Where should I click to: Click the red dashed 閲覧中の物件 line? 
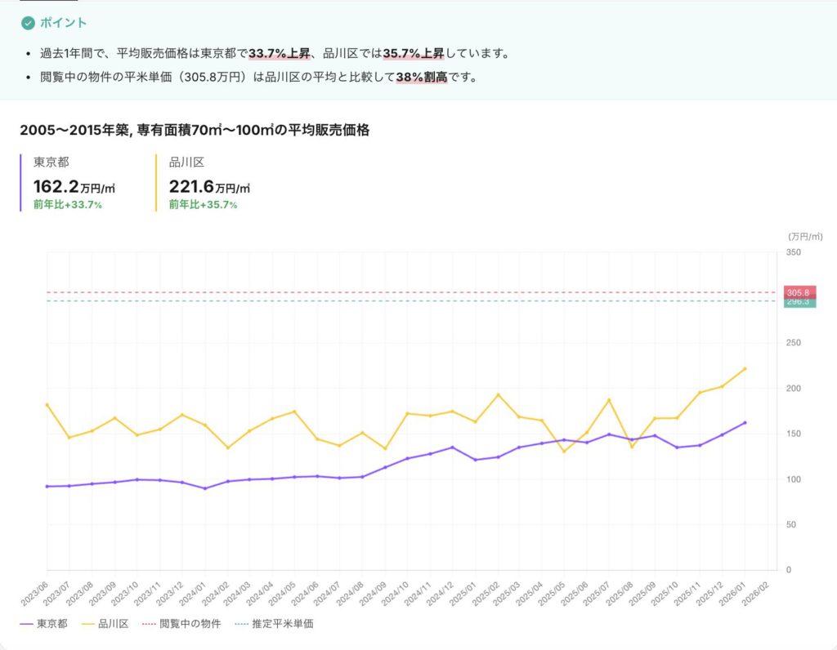(x=409, y=292)
